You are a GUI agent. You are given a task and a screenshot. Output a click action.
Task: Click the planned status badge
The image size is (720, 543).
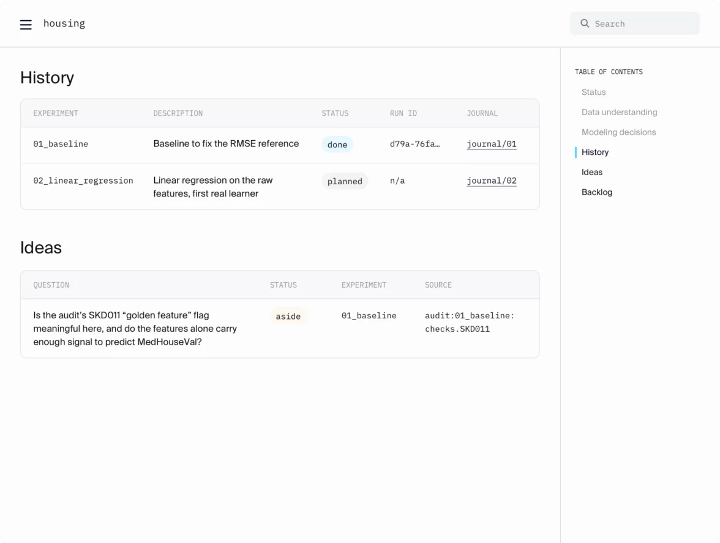tap(344, 181)
